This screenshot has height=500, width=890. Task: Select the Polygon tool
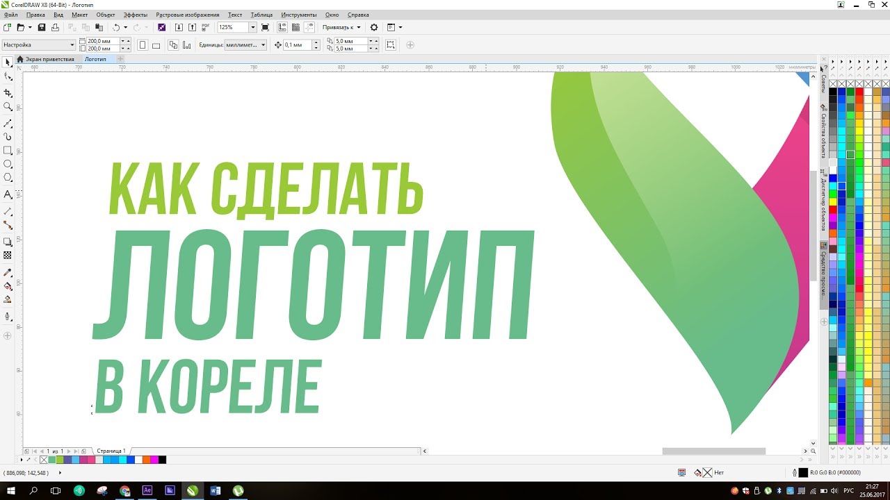8,178
